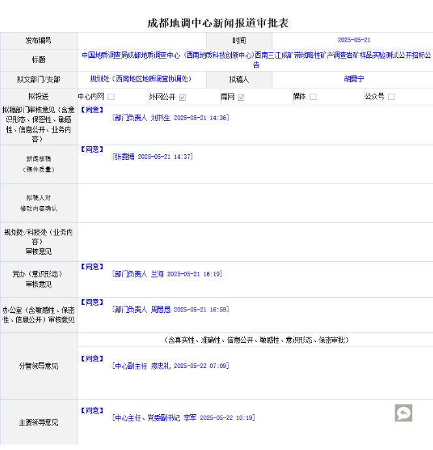Screen dimensions: 433x450
Task: Uncheck the 外网公开 checkbox
Action: coord(182,97)
